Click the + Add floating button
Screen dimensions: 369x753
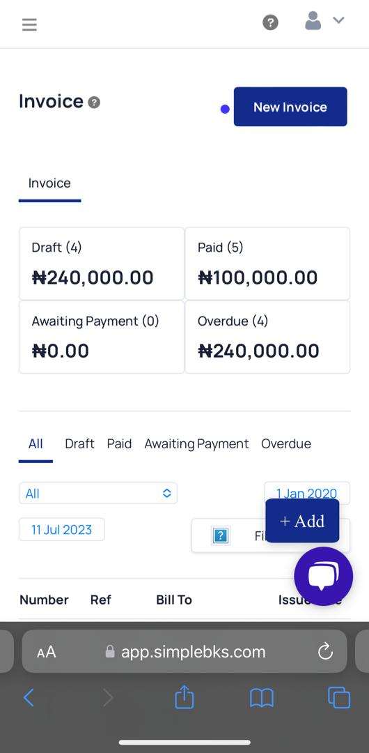coord(302,521)
